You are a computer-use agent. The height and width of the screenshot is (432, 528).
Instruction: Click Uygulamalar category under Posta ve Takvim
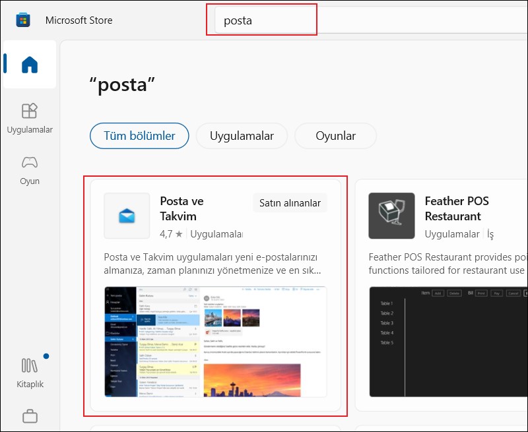click(x=216, y=234)
